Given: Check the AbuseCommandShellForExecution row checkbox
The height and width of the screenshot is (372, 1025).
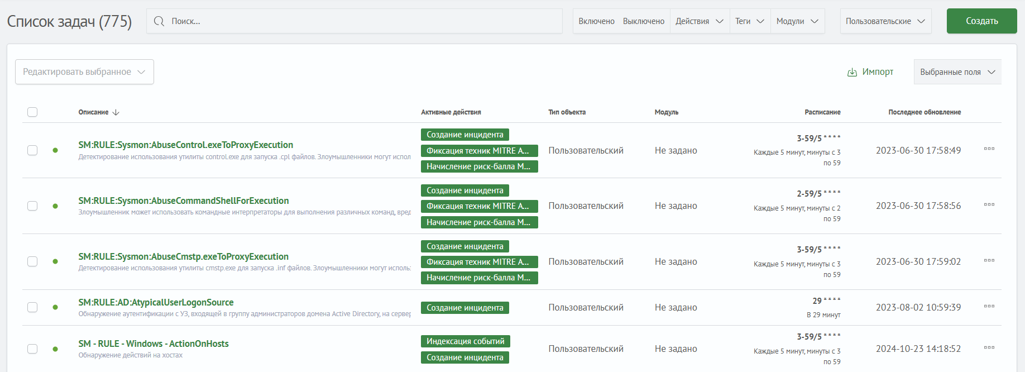Looking at the screenshot, I should (x=32, y=206).
